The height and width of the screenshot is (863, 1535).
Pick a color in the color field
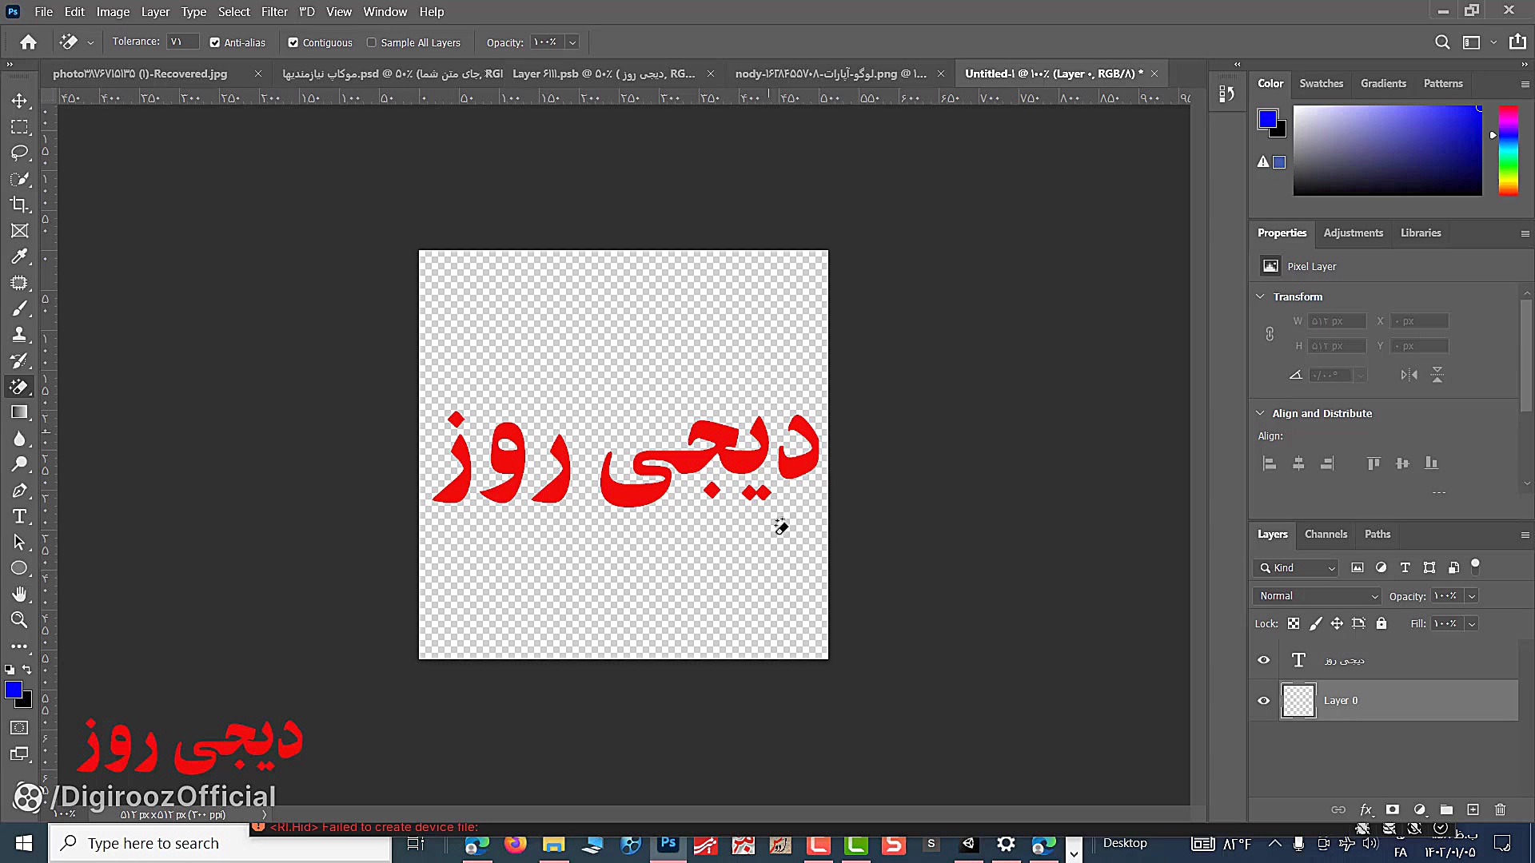coord(1388,150)
